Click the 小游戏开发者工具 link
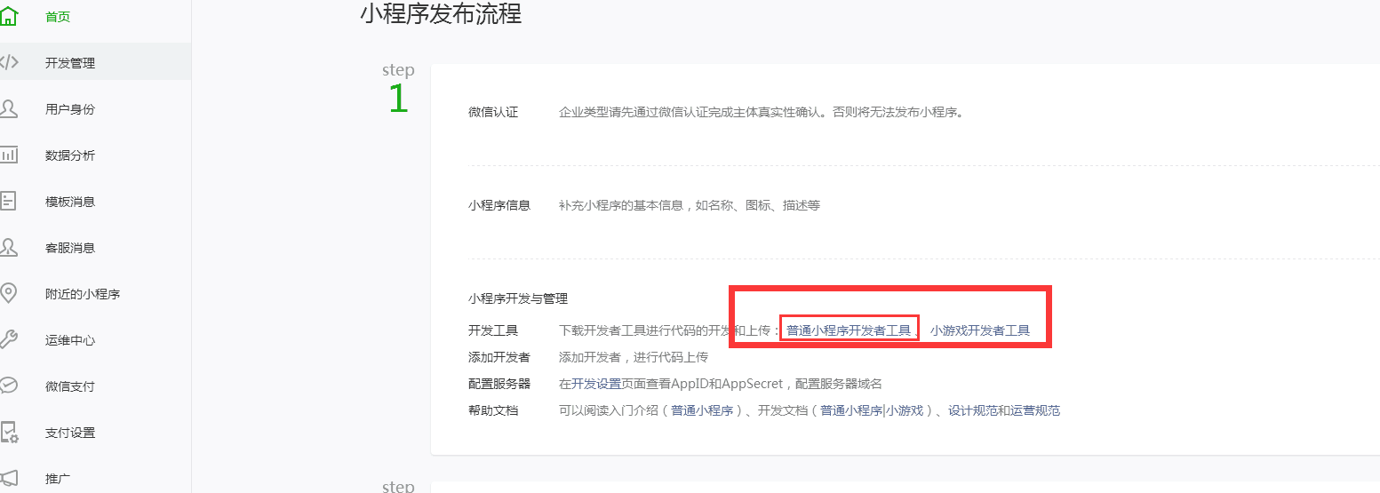Screen dimensions: 1380x493 click(980, 330)
